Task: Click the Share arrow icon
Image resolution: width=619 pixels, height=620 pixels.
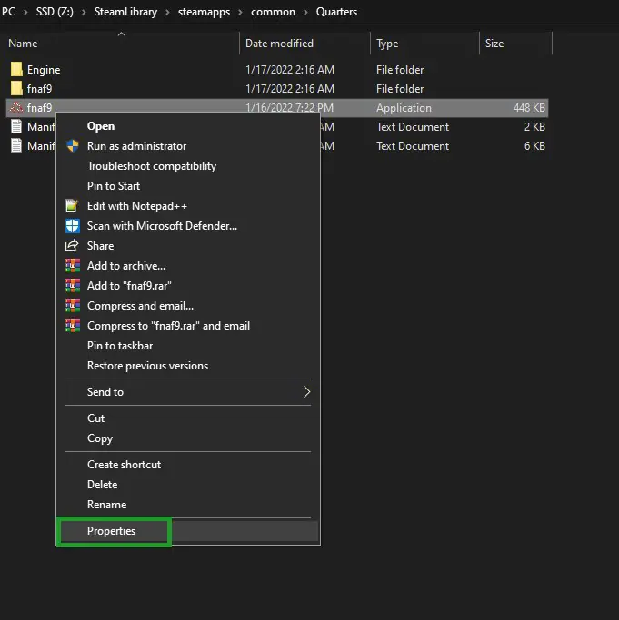Action: coord(72,245)
